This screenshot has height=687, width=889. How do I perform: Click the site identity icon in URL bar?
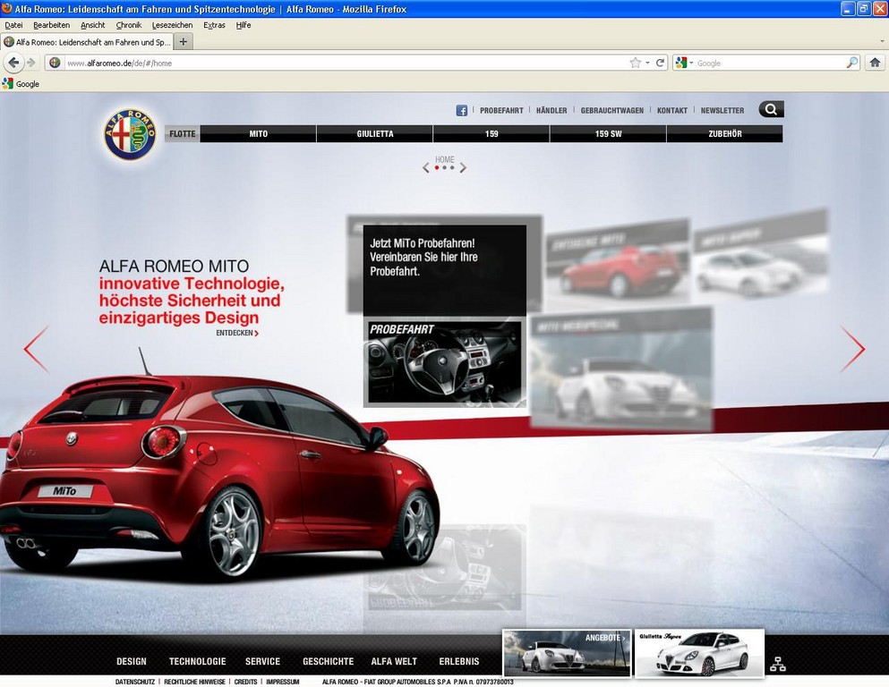pyautogui.click(x=55, y=63)
